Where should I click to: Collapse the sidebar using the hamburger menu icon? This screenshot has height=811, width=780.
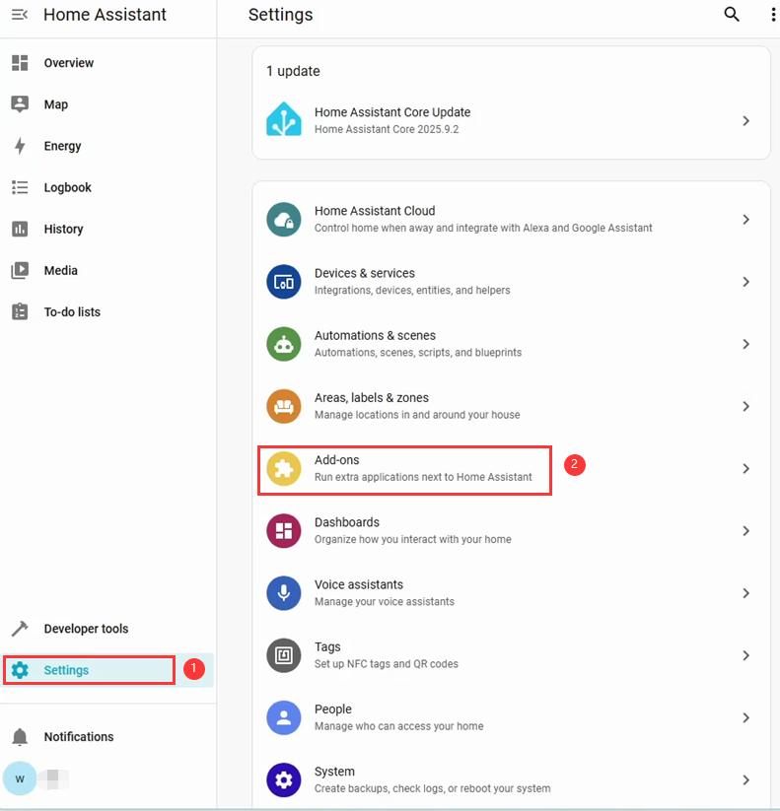[19, 15]
